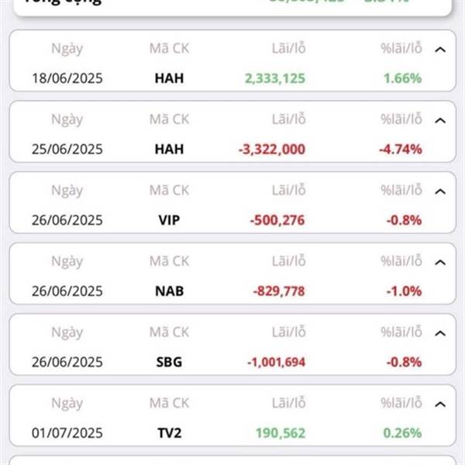Viewport: 465px width, 465px height.
Task: Select stock code HAH dated 18/06/2025
Action: 169,78
